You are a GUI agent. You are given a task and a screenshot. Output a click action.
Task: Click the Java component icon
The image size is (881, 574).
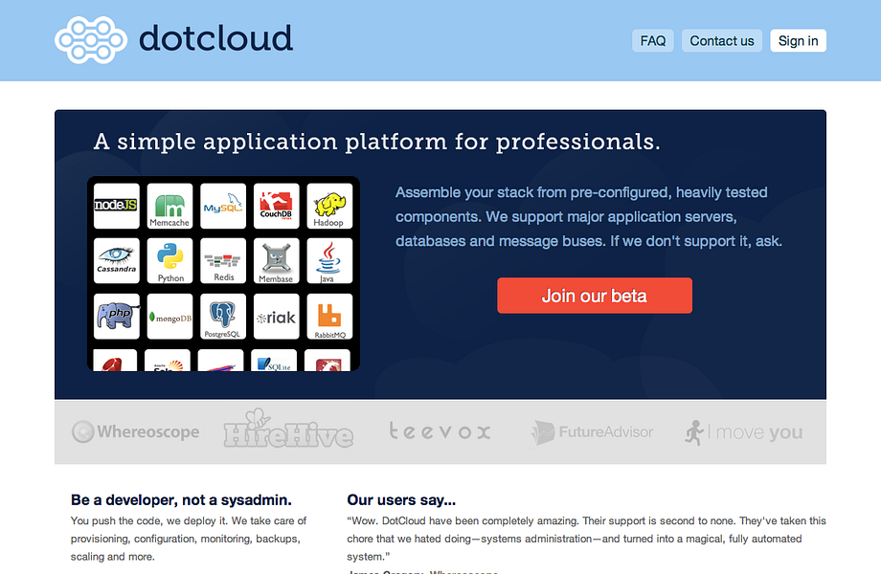click(328, 259)
